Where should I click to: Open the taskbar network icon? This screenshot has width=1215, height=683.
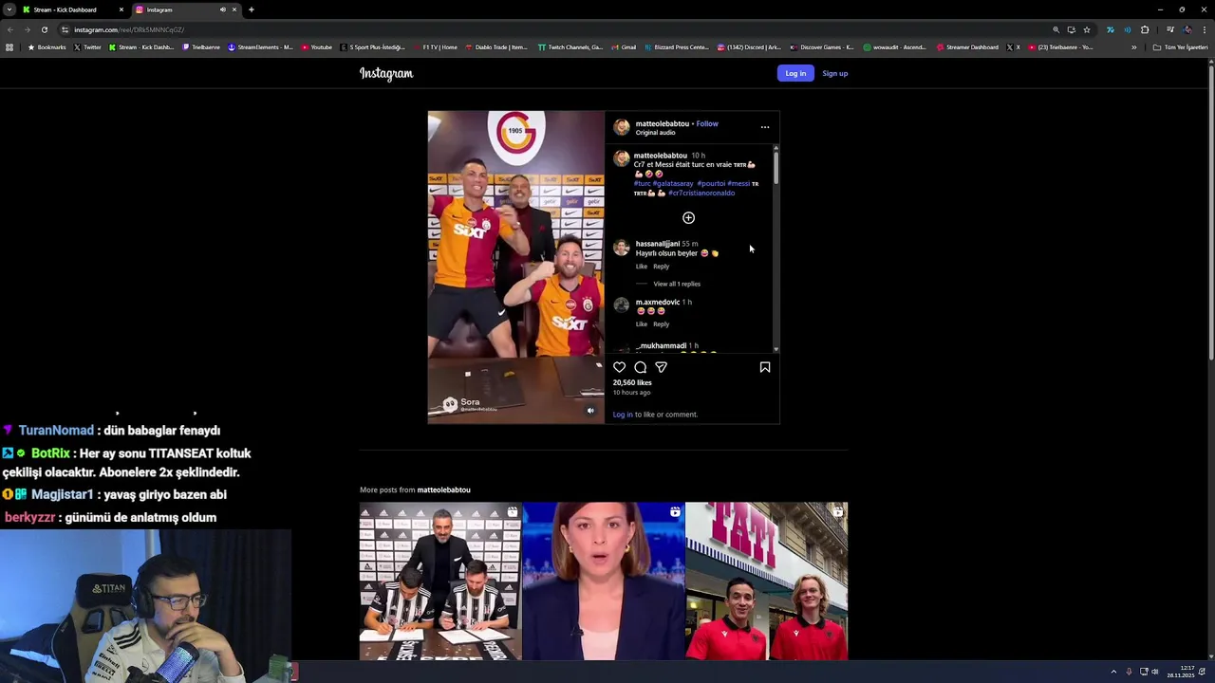1144,672
